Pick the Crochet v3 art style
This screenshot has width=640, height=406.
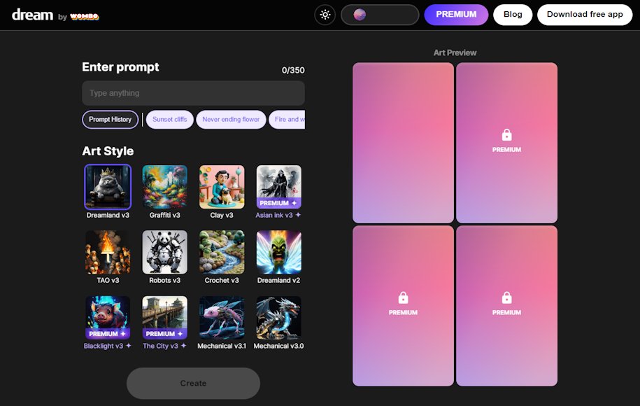[222, 252]
